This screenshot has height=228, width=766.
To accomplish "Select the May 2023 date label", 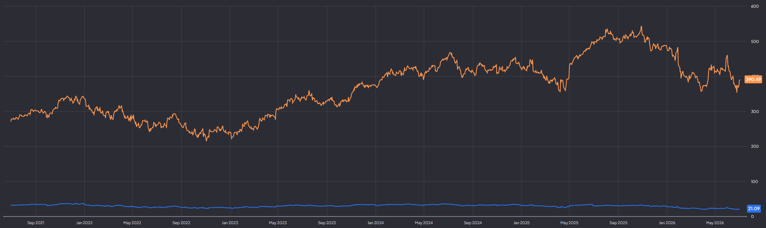I will click(278, 223).
